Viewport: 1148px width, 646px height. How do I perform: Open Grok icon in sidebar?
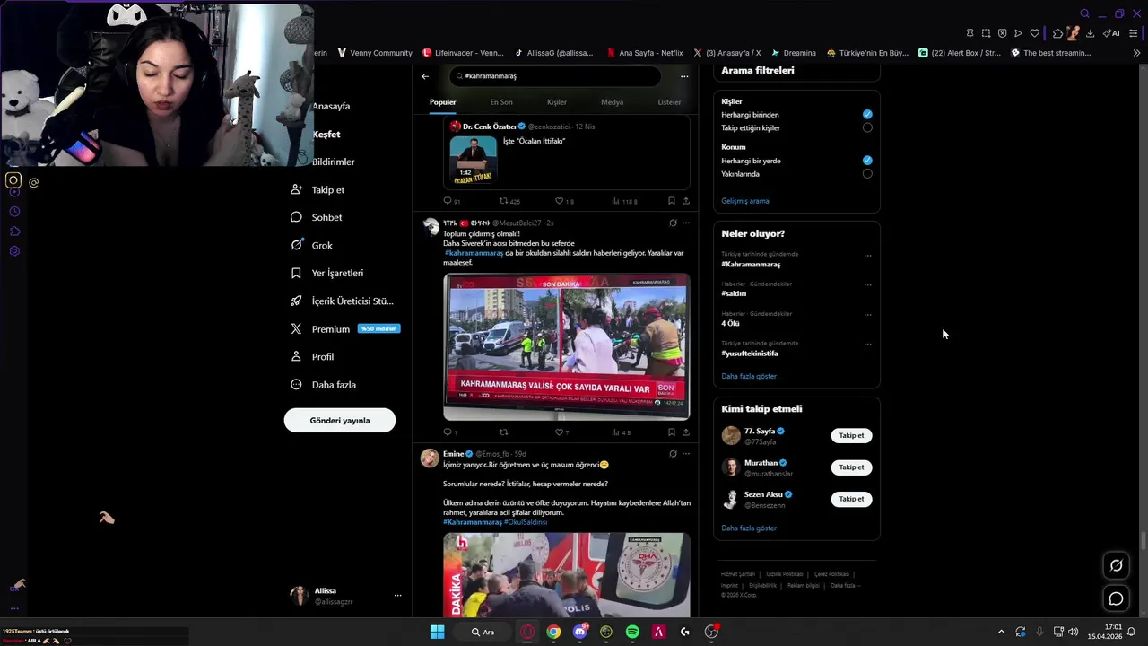(x=296, y=245)
